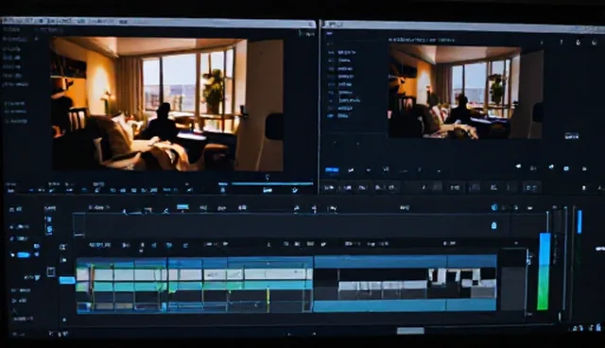Select the highlighted blue tab above the timeline
The height and width of the screenshot is (348, 605).
(182, 207)
